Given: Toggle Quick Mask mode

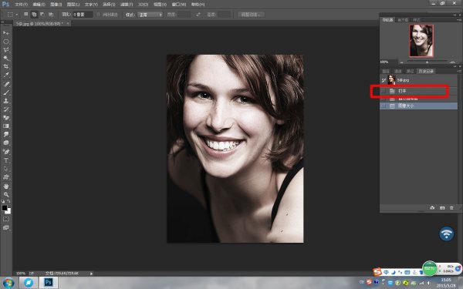Looking at the screenshot, I should (6, 219).
